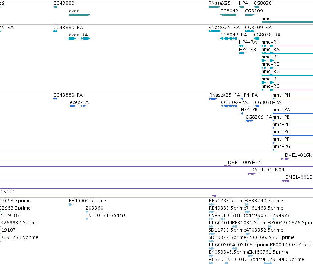Click the nmo-PG protein label
313x265 pixels.
(x=281, y=147)
